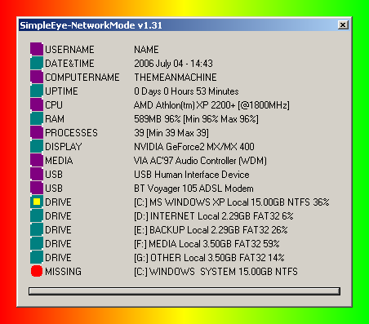369x324 pixels.
Task: Select the MISSING label
Action: point(63,272)
